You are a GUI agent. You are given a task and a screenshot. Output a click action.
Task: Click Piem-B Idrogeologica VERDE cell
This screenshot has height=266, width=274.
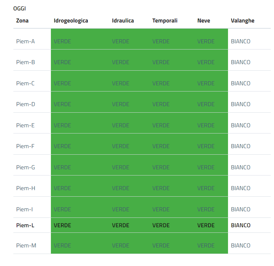point(62,62)
